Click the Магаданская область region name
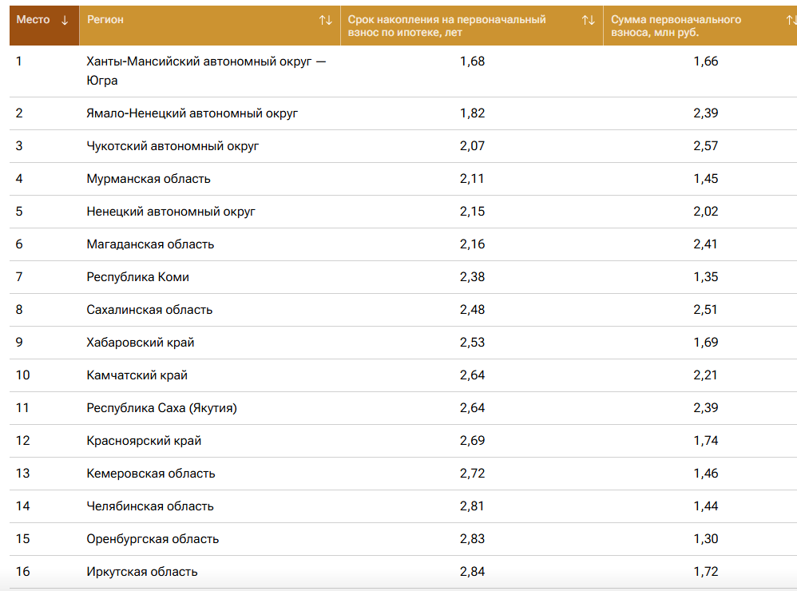797x591 pixels. (150, 244)
